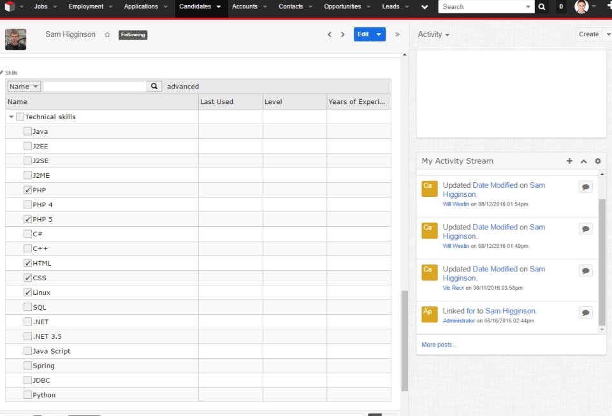The image size is (612, 416).
Task: Check the C# skill checkbox
Action: click(x=27, y=234)
